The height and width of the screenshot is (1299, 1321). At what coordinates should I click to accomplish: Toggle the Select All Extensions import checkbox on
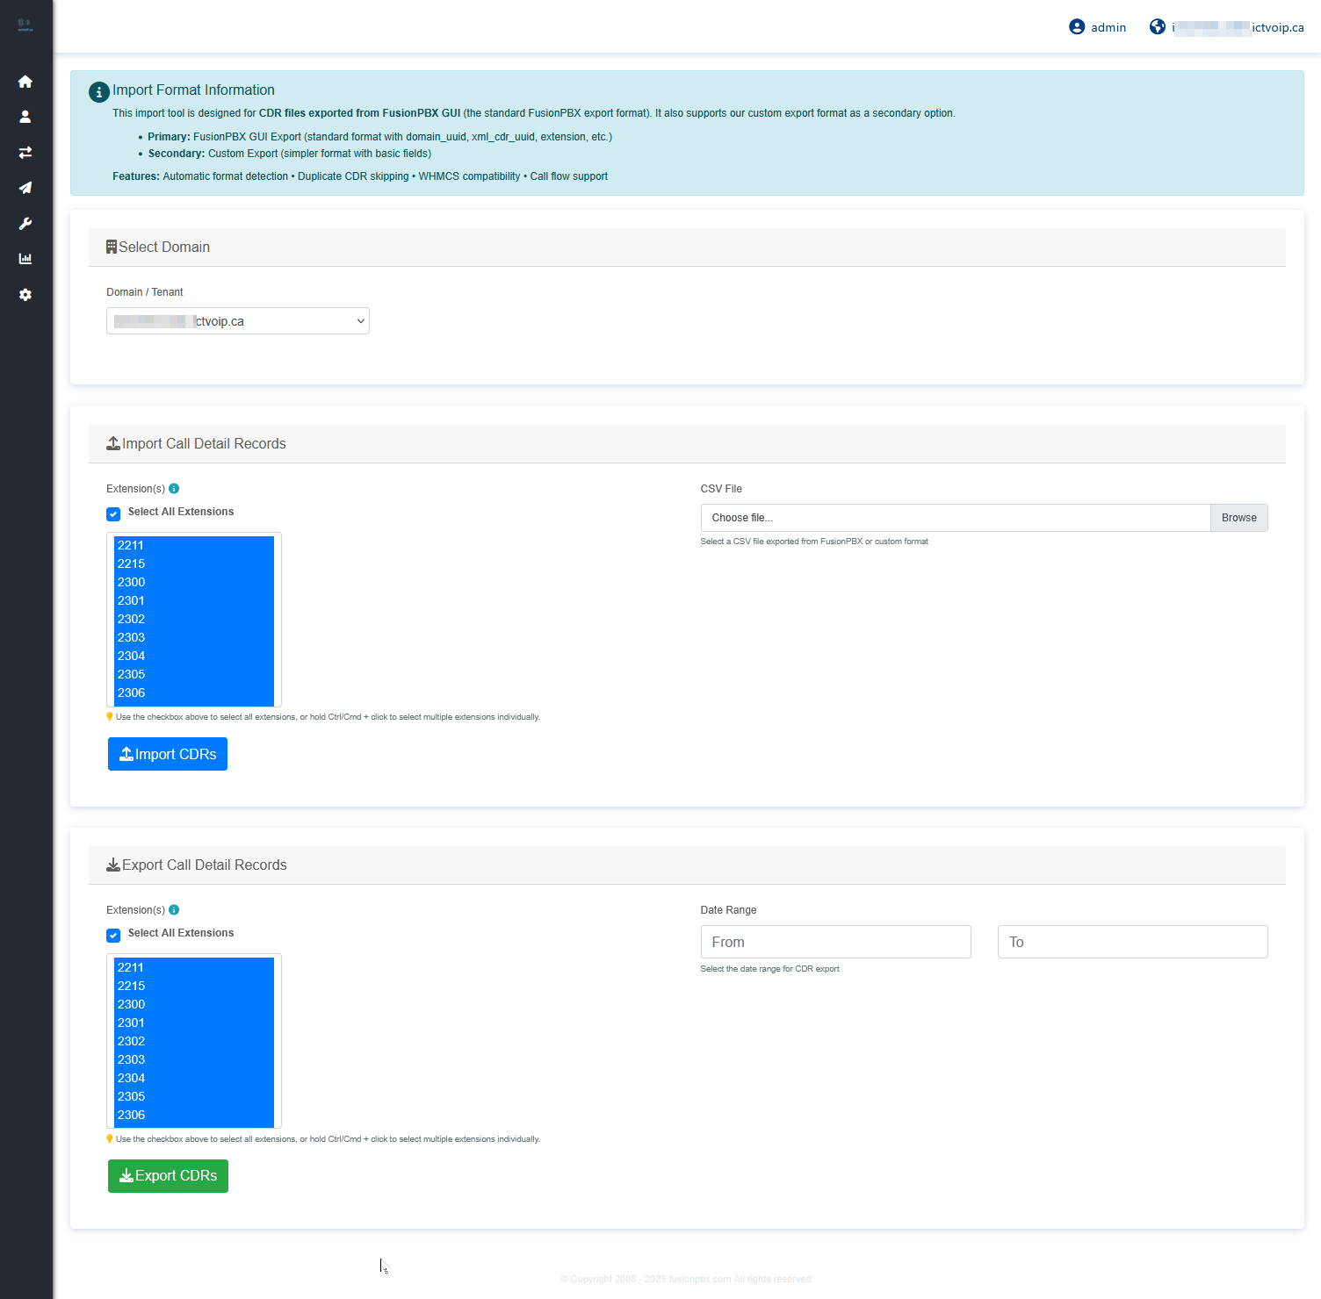click(x=113, y=513)
